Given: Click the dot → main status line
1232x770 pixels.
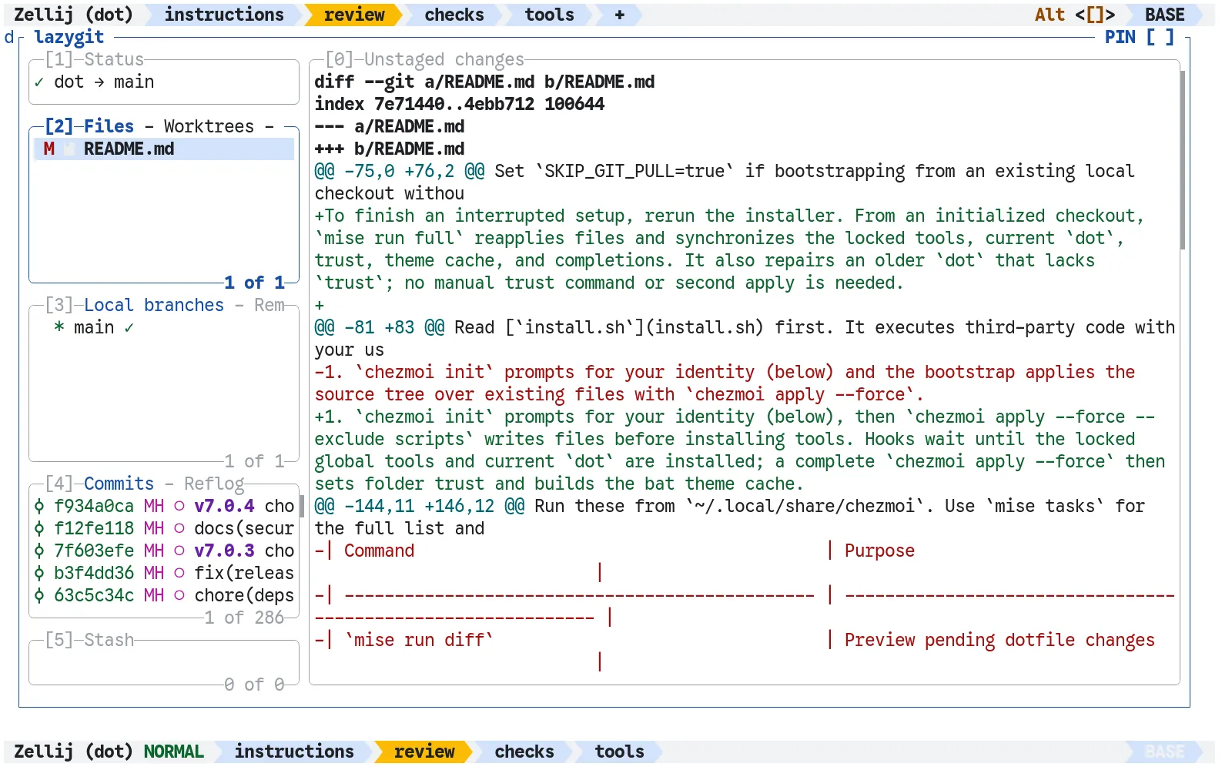Looking at the screenshot, I should pos(104,82).
